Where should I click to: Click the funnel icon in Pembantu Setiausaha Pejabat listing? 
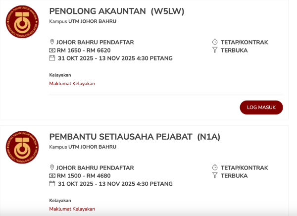pyautogui.click(x=215, y=176)
